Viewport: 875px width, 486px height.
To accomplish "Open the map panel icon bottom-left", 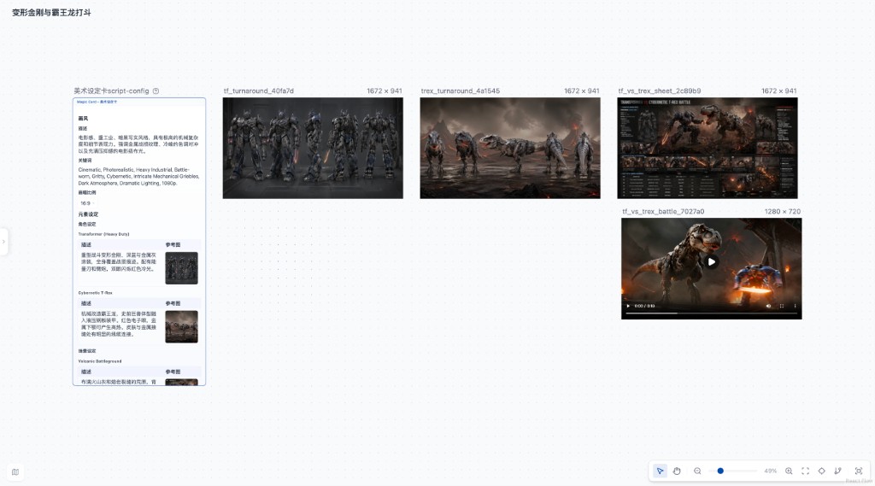I will (15, 472).
